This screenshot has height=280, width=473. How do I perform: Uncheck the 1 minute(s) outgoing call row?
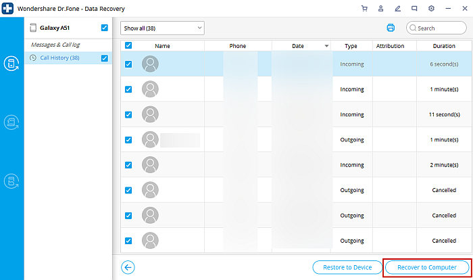(128, 140)
